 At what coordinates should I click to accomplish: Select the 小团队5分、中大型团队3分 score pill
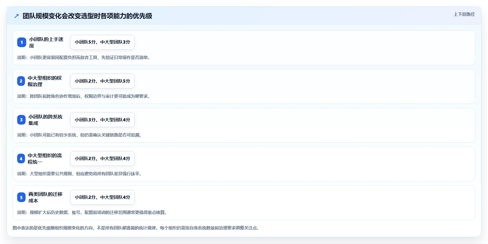(x=102, y=42)
